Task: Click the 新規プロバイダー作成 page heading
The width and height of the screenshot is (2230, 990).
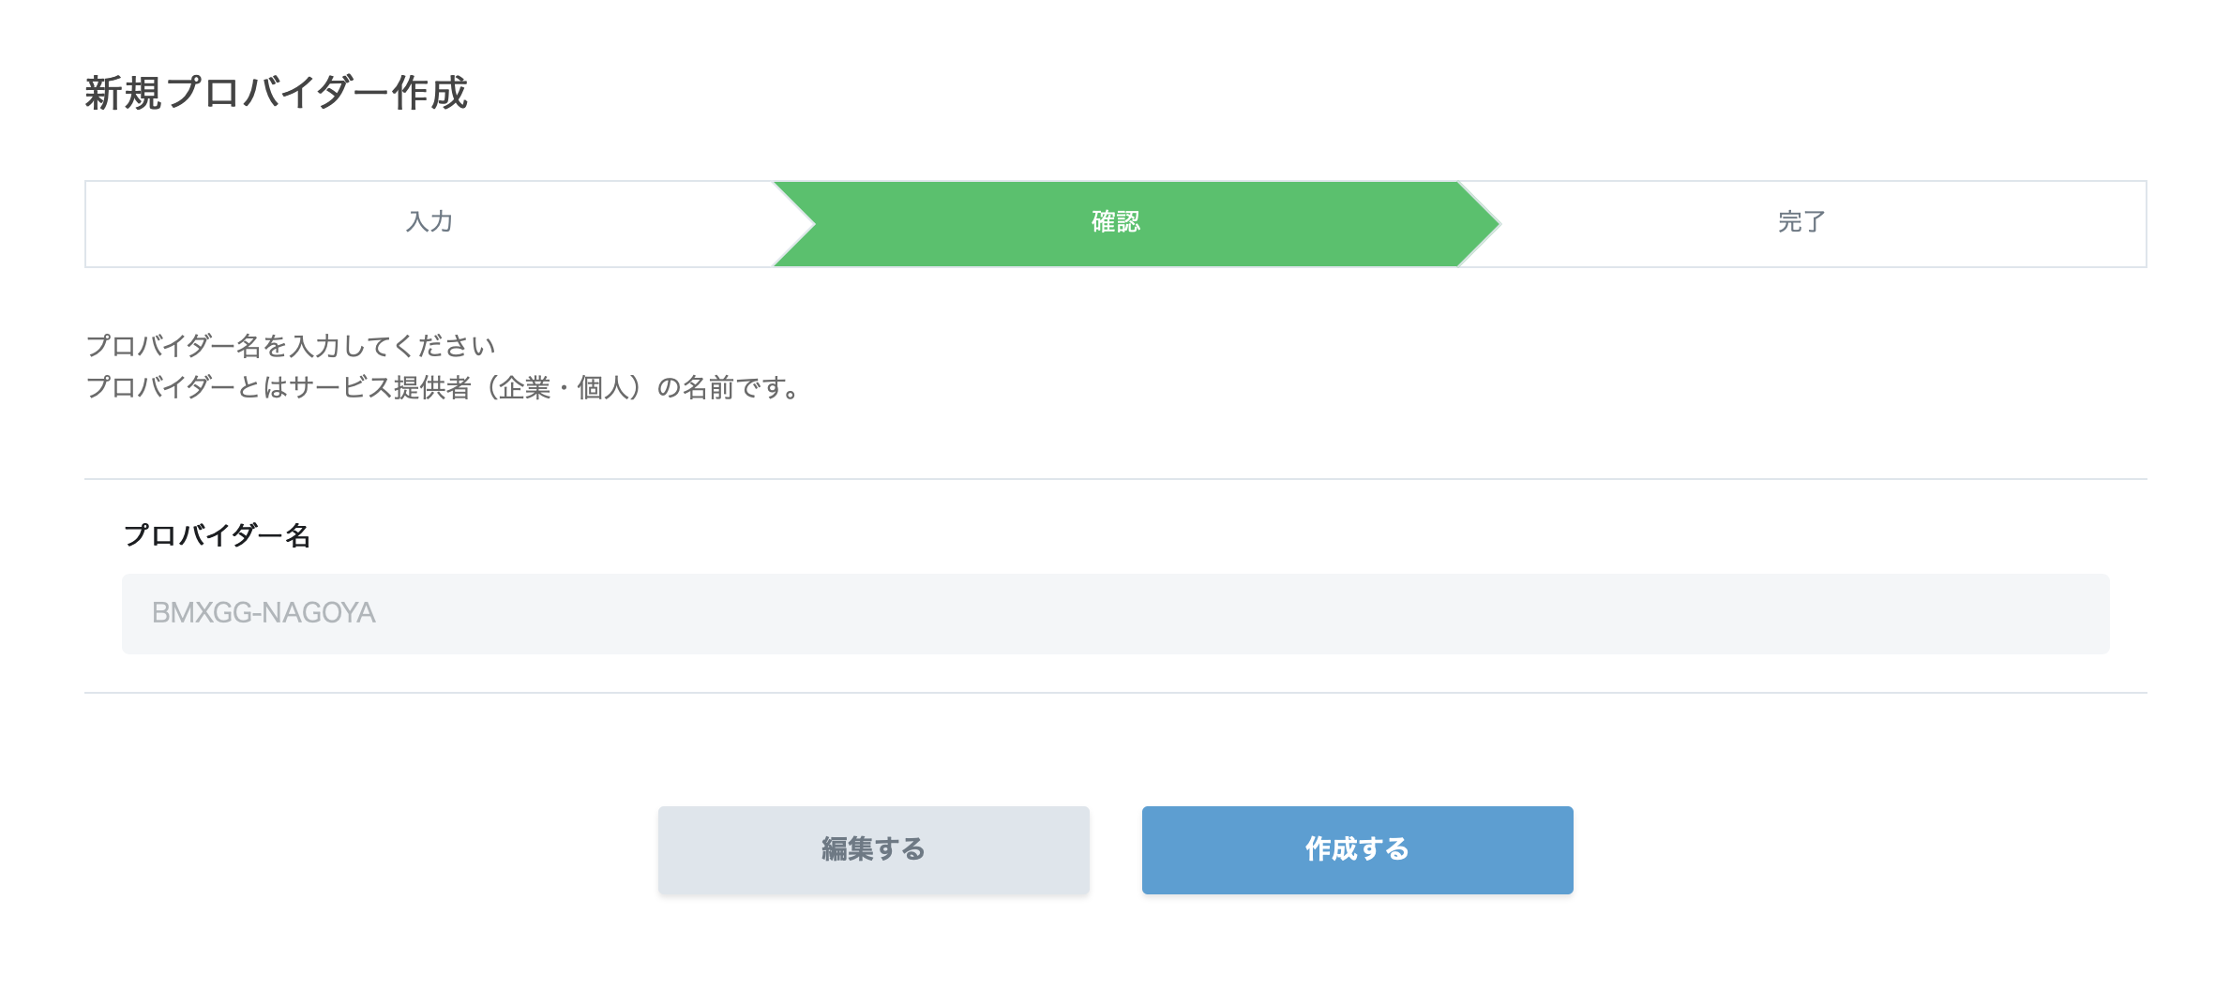Action: pyautogui.click(x=279, y=92)
